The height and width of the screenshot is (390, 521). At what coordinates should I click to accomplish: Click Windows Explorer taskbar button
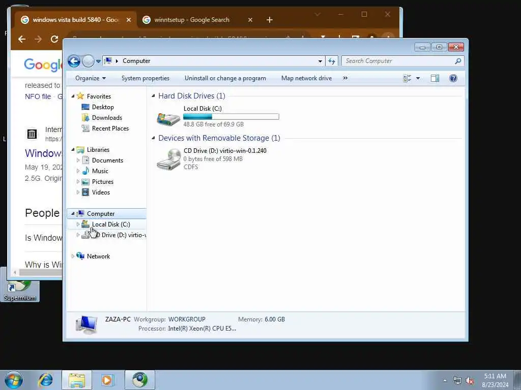click(77, 380)
